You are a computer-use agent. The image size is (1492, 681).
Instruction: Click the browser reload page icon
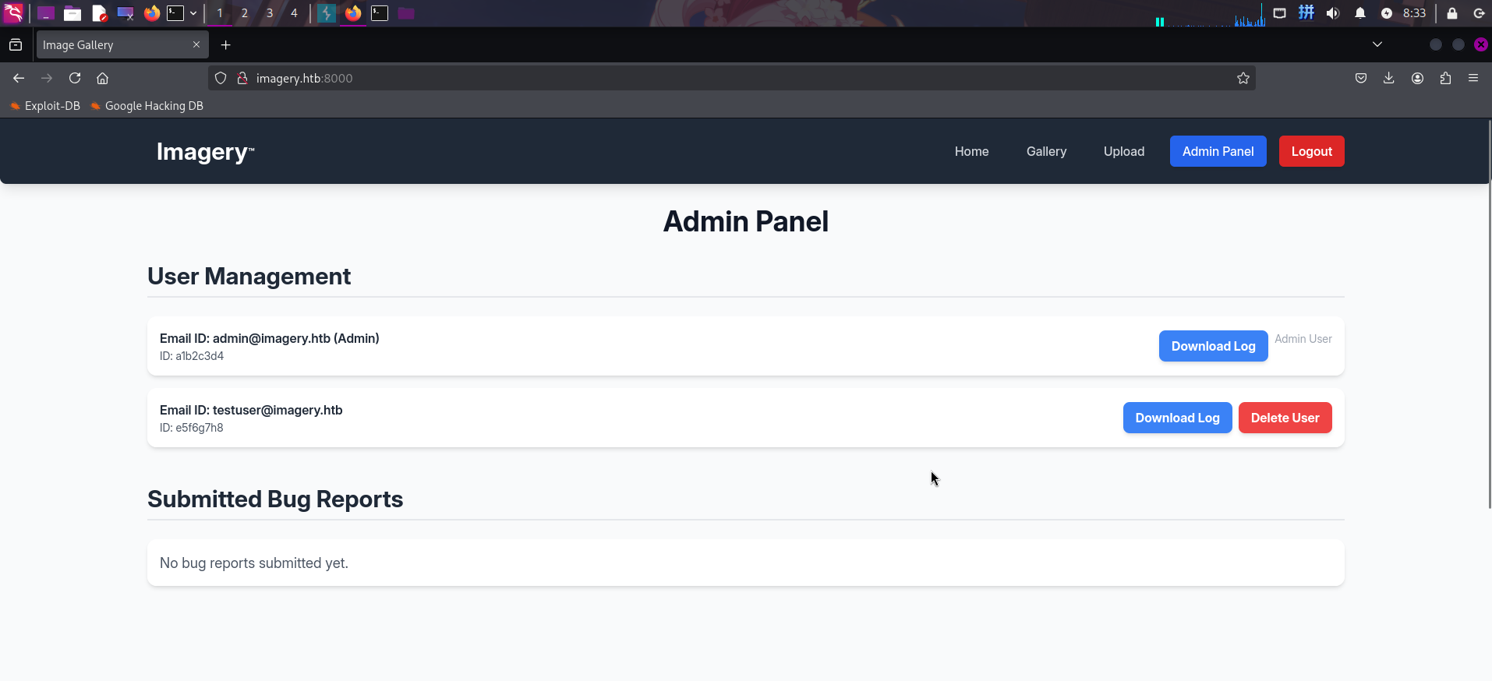(x=75, y=78)
